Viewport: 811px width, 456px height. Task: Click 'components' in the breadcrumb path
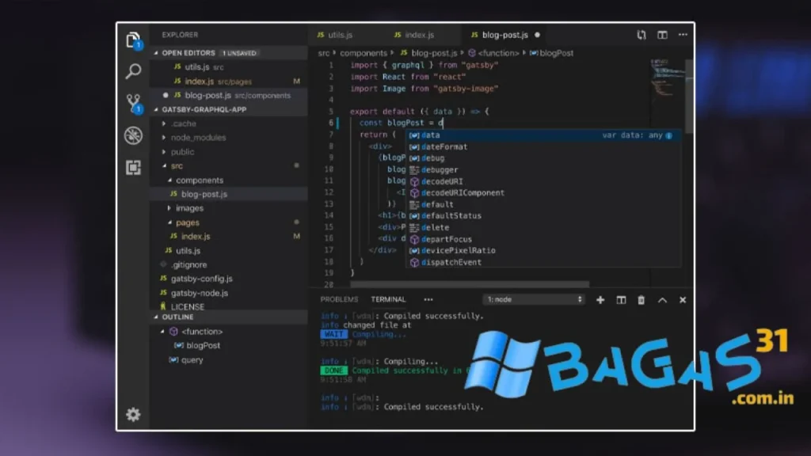[364, 53]
